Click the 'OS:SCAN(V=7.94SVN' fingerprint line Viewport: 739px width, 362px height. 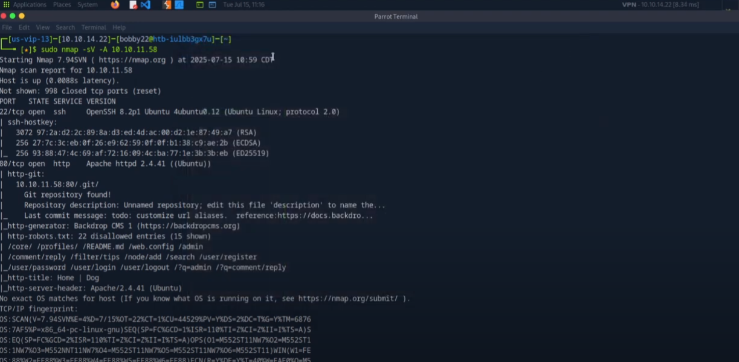pyautogui.click(x=155, y=319)
